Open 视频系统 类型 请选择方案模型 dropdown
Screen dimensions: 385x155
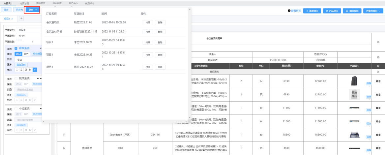click(x=28, y=90)
